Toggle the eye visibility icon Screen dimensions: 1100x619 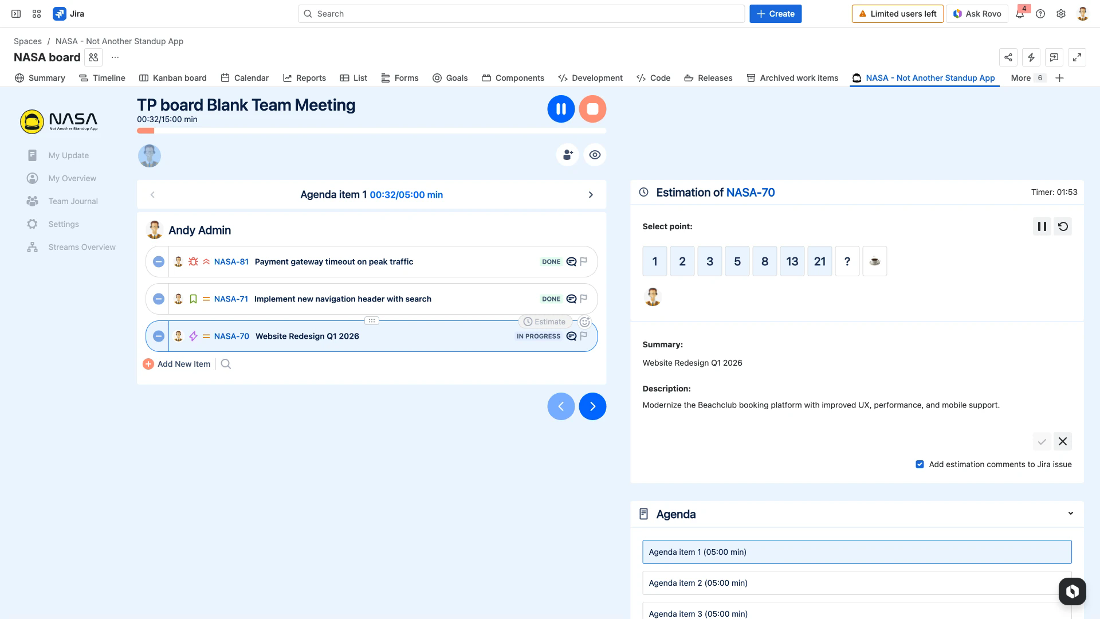click(x=595, y=155)
